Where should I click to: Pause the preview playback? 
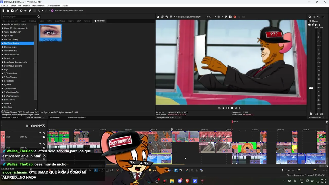click(x=227, y=108)
